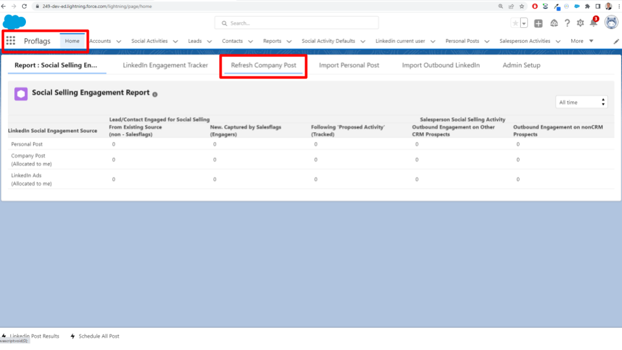Click the Opera extension icon

coord(535,6)
